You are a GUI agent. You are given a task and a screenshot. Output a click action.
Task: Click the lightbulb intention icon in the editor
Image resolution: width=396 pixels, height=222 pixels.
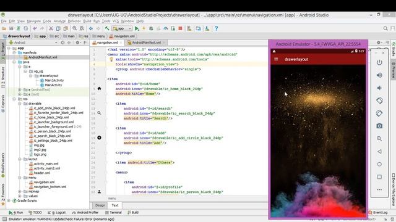point(111,59)
